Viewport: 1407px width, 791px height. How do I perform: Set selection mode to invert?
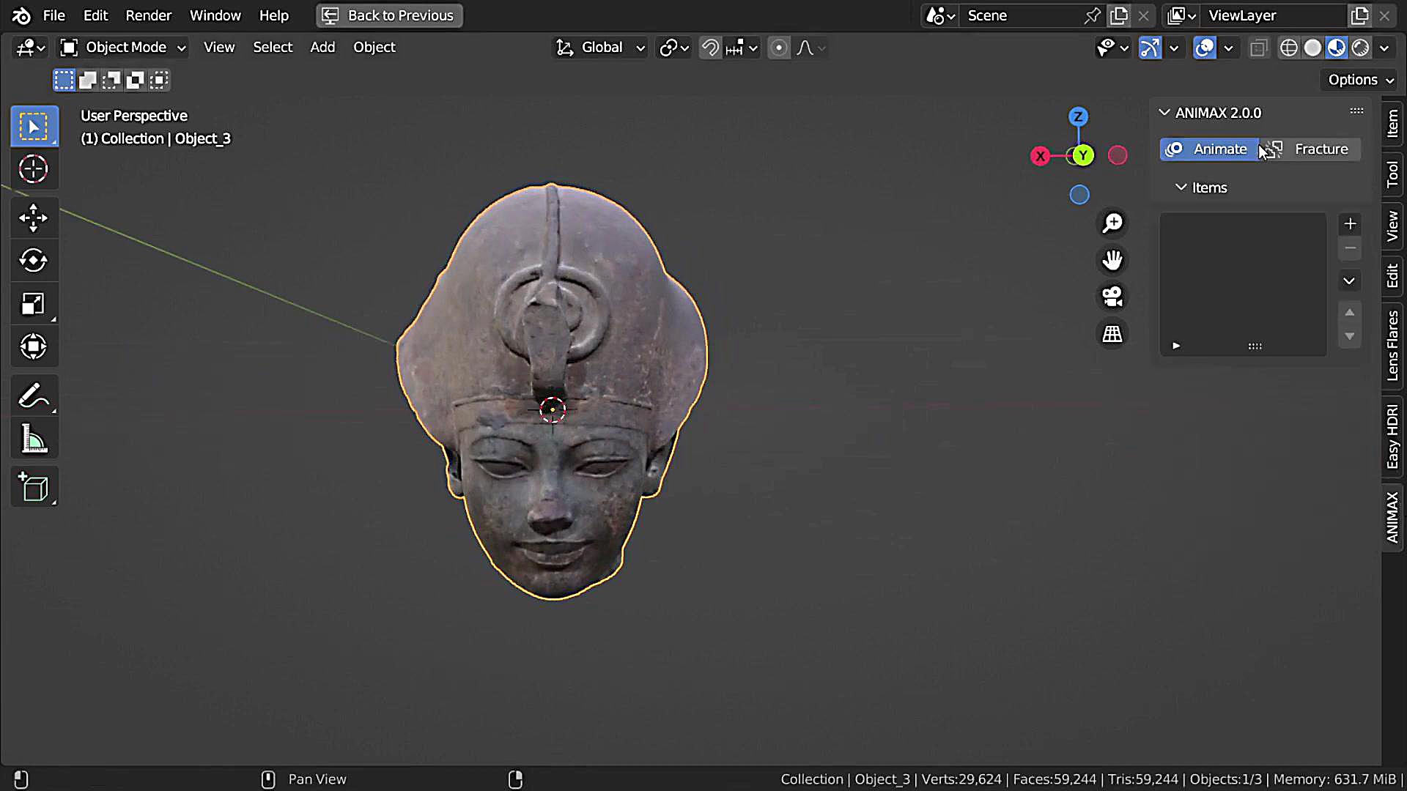135,80
